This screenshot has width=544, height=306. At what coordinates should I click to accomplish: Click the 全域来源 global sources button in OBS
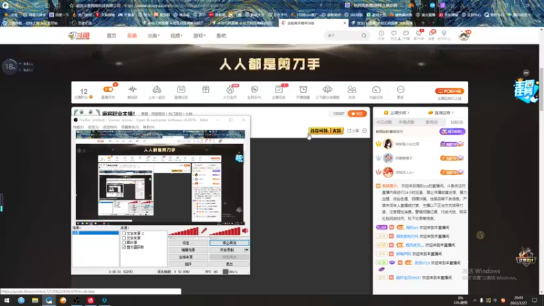click(188, 257)
